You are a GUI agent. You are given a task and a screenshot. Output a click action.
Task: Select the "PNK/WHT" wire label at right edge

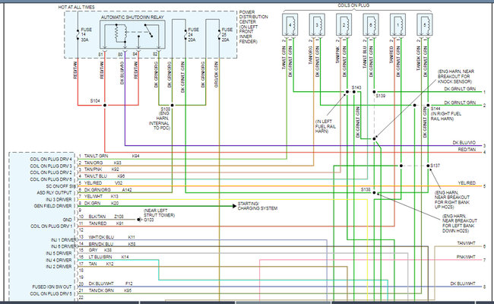(x=466, y=257)
